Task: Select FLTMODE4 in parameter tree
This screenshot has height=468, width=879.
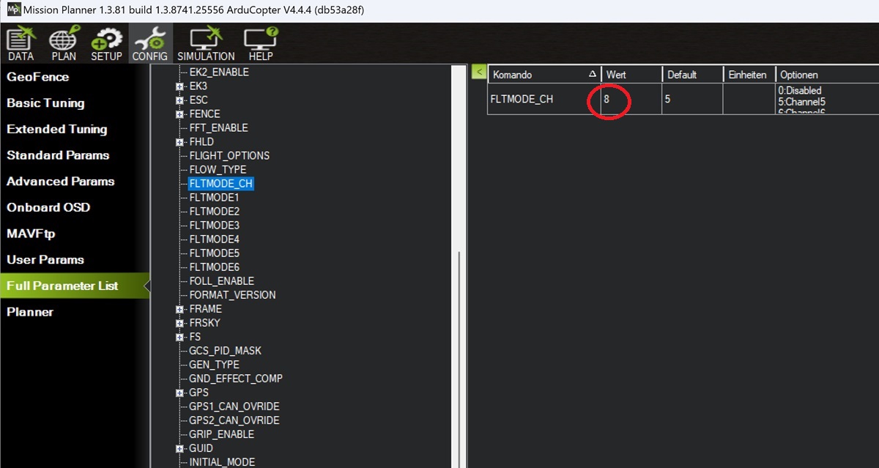Action: [214, 239]
